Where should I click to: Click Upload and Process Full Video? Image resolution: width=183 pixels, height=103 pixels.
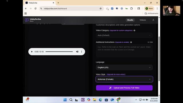pos(124,88)
